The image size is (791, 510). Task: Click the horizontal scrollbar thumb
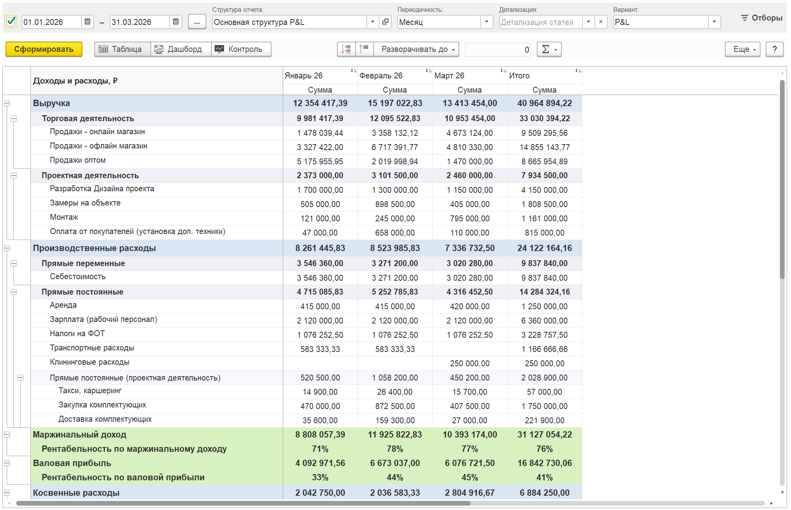pos(243,503)
